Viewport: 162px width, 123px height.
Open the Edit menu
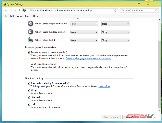[x=12, y=16]
